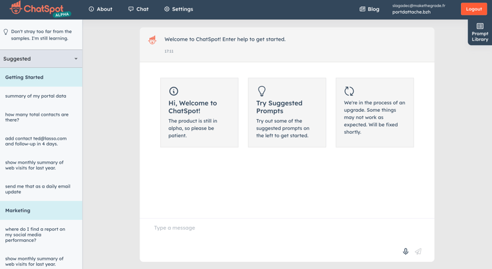Viewport: 492px width, 269px height.
Task: Choose 'show monthly summary' prompt under Getting Started
Action: point(34,165)
